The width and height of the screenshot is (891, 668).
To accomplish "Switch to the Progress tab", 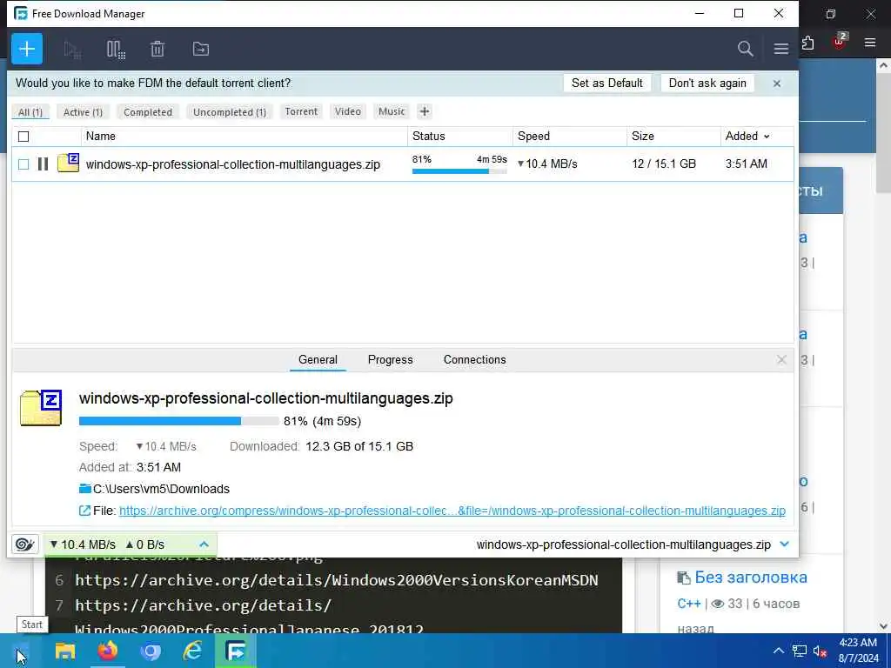I will (391, 359).
